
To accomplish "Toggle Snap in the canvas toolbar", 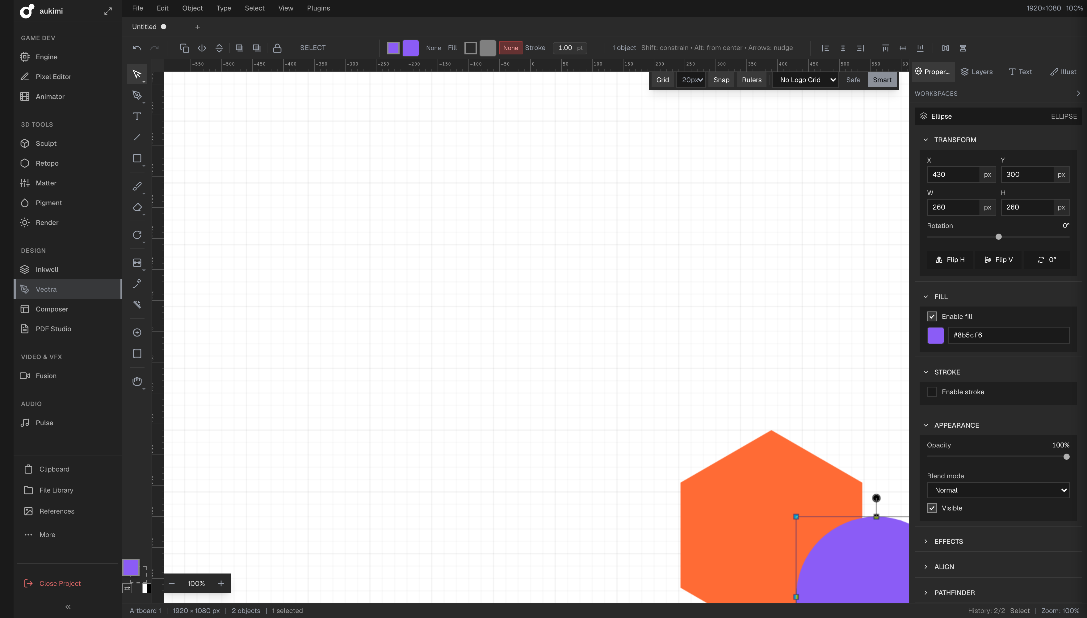I will pyautogui.click(x=721, y=80).
